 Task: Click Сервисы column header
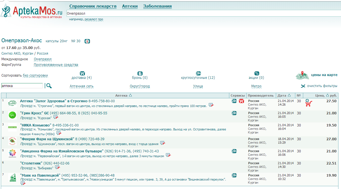coord(238,95)
